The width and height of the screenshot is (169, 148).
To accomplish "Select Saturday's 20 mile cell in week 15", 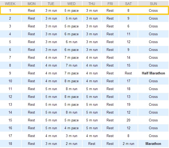I will coord(128,120).
